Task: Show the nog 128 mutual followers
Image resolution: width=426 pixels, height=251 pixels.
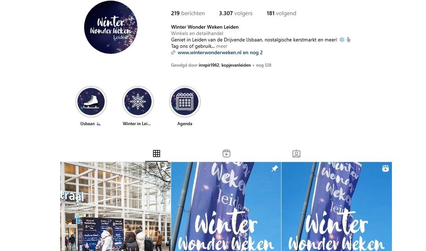Action: pos(262,65)
